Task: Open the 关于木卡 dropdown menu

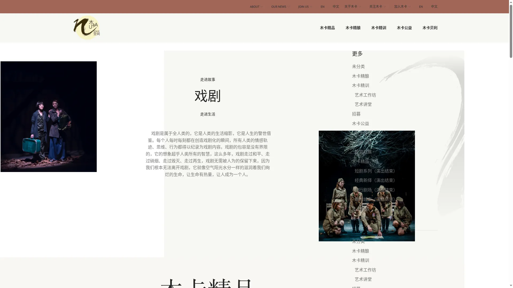Action: 352,7
